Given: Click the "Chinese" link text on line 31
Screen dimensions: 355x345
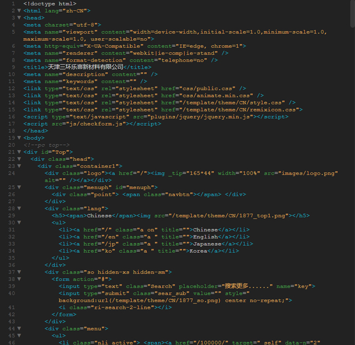Looking at the screenshot, I should tap(205, 230).
